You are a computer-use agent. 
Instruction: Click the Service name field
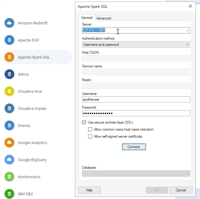(136, 72)
